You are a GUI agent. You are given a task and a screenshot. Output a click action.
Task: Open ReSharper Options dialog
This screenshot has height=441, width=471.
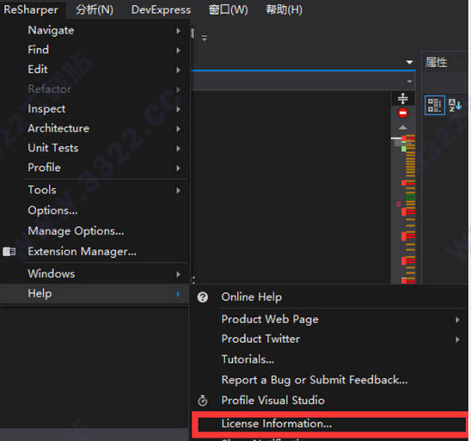click(x=95, y=211)
